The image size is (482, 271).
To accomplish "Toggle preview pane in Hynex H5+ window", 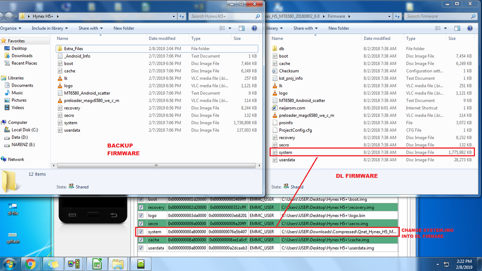I will 242,28.
